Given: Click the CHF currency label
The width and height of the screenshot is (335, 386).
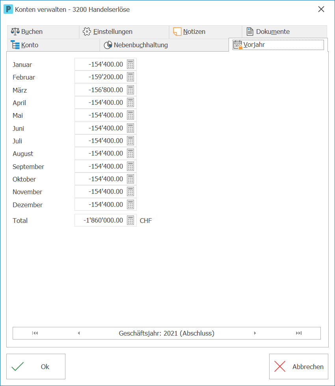Looking at the screenshot, I should [x=146, y=221].
